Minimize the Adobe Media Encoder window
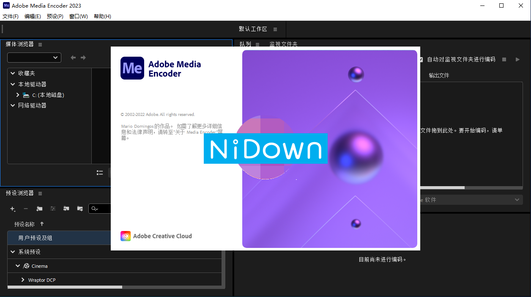This screenshot has width=531, height=297. pyautogui.click(x=482, y=5)
